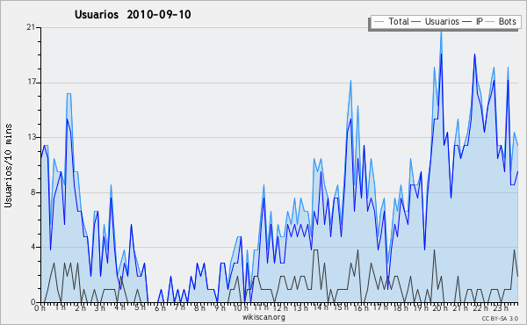This screenshot has width=527, height=325.
Task: Click the "Bots" legend entry
Action: click(507, 21)
